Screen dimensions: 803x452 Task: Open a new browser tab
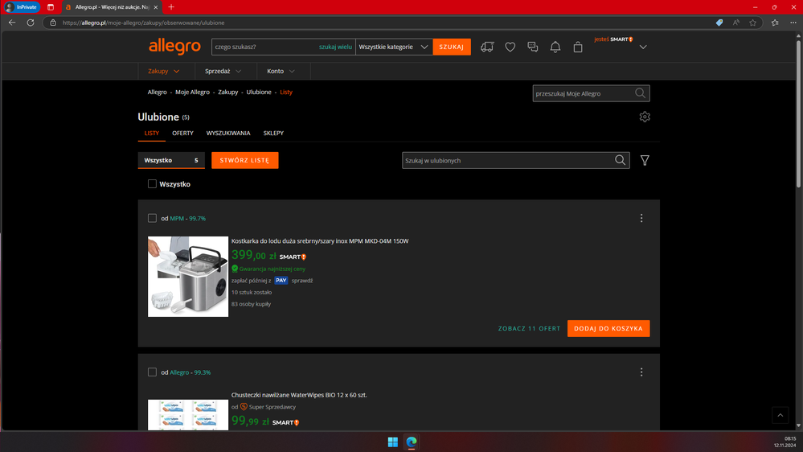pyautogui.click(x=171, y=7)
